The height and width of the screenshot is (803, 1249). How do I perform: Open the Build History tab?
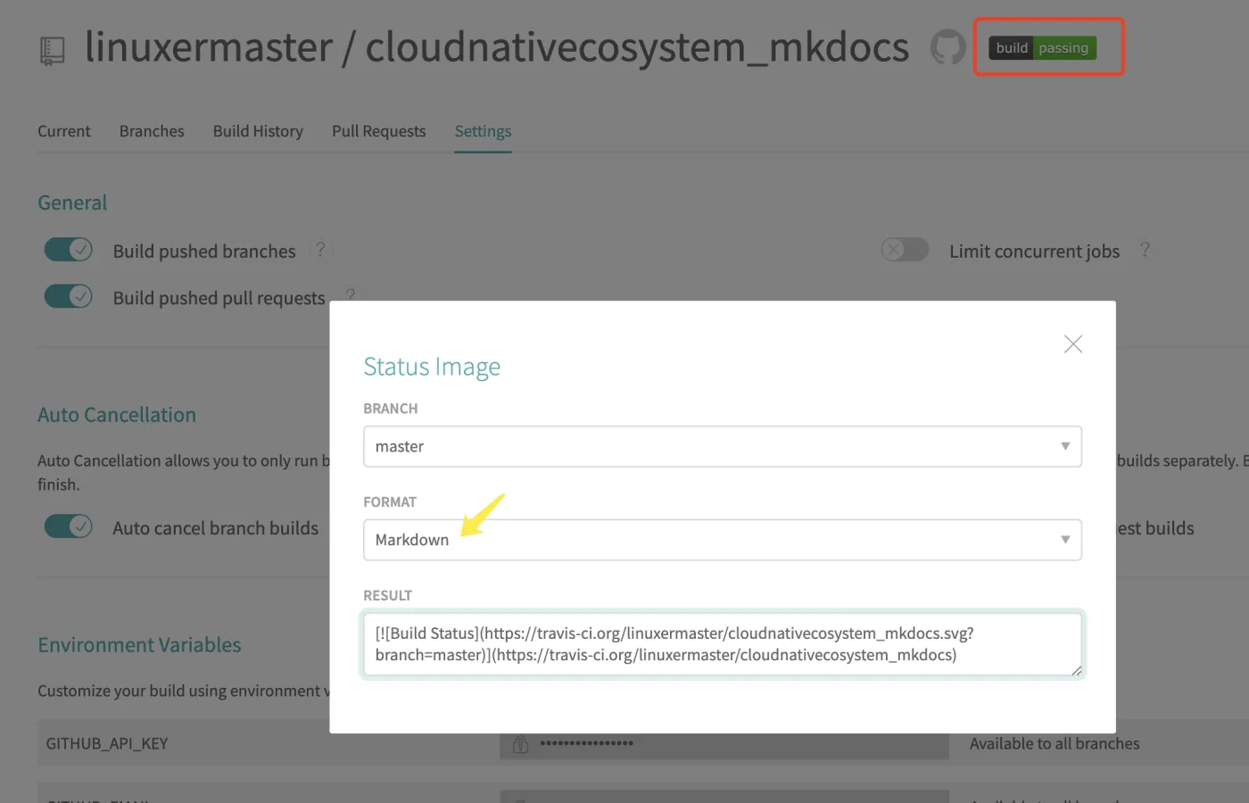click(258, 131)
